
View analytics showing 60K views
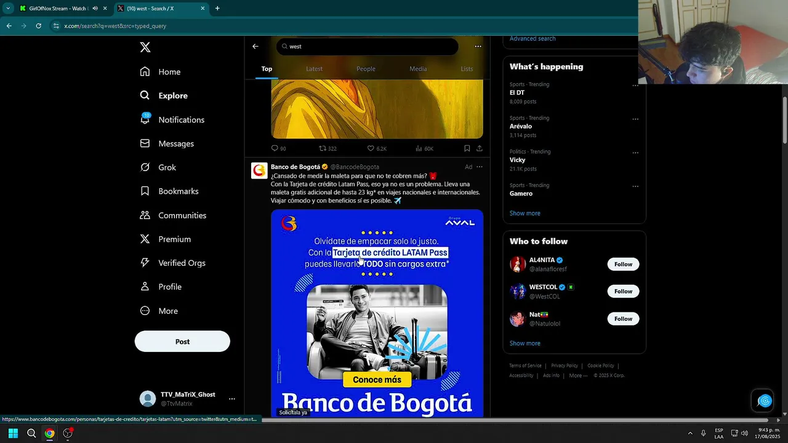click(424, 148)
